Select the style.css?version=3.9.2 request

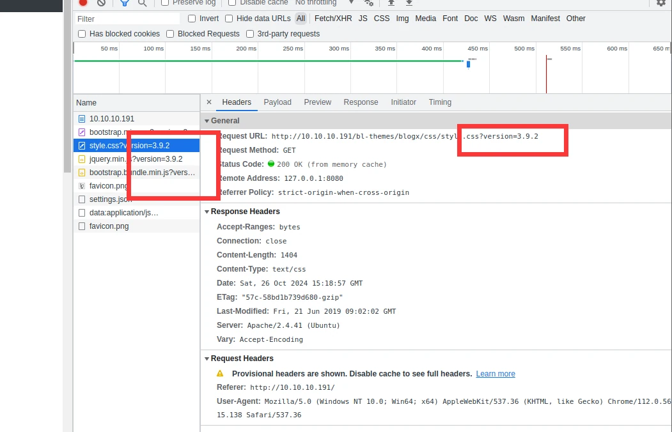(x=136, y=146)
